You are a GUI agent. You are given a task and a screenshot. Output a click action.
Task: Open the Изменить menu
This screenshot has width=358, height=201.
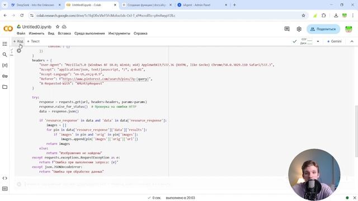click(36, 33)
